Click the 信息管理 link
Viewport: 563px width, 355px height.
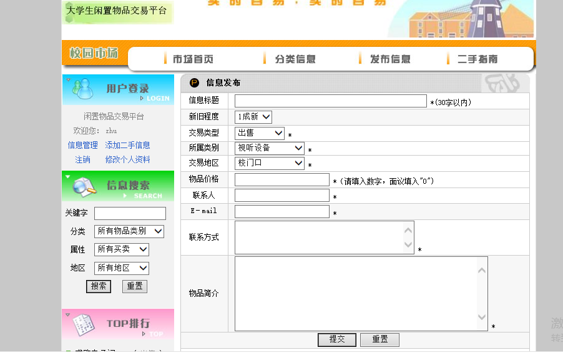82,145
